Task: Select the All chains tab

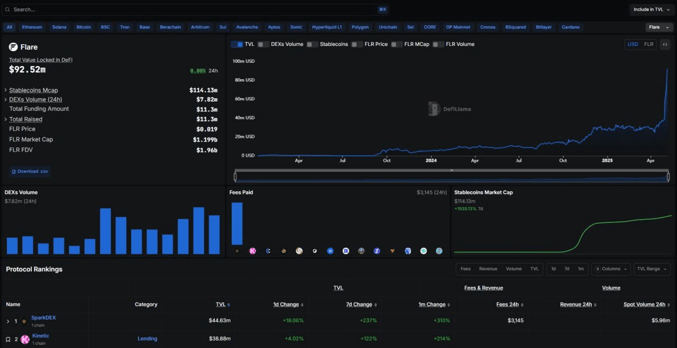Action: coord(10,27)
